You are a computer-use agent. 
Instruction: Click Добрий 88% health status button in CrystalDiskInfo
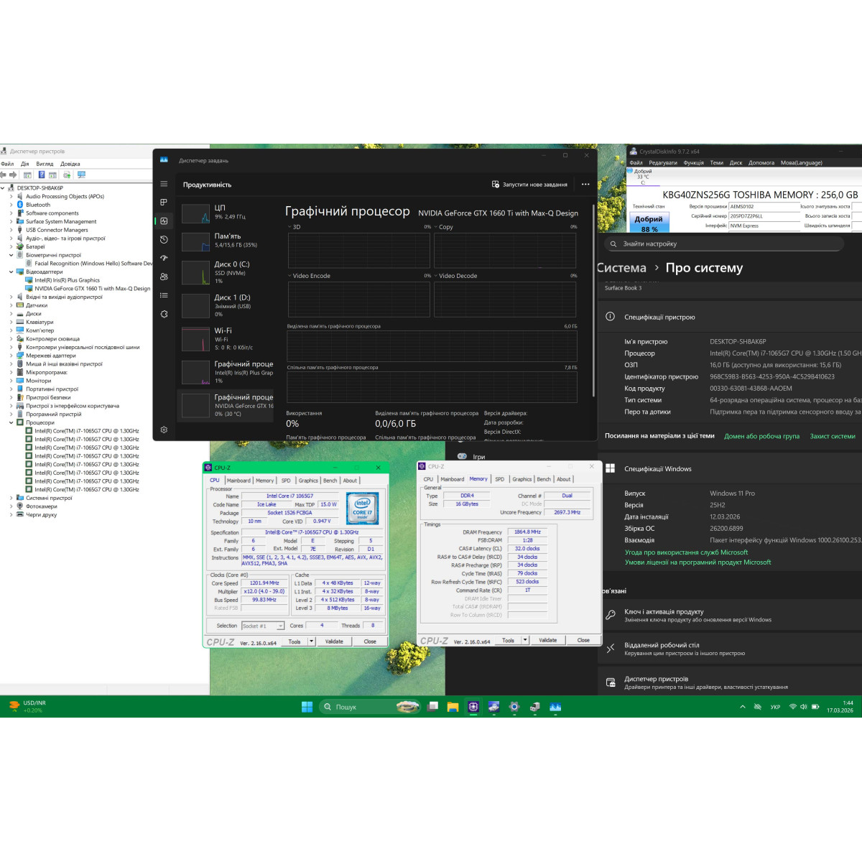(649, 223)
